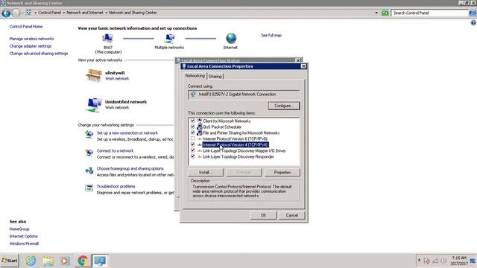Click See full map link

tap(271, 36)
